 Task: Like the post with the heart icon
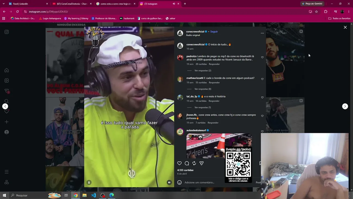180,163
